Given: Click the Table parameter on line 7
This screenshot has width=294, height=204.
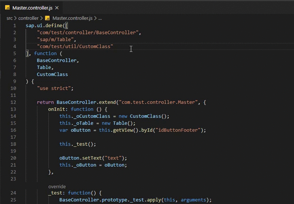Looking at the screenshot, I should click(x=44, y=68).
